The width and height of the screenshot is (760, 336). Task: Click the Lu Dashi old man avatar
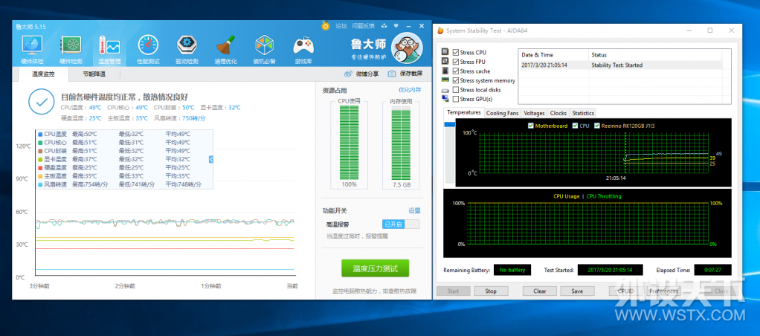click(408, 48)
